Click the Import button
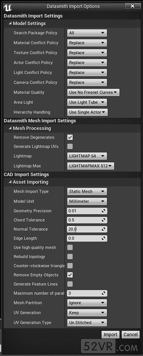This screenshot has width=143, height=356. point(110,335)
